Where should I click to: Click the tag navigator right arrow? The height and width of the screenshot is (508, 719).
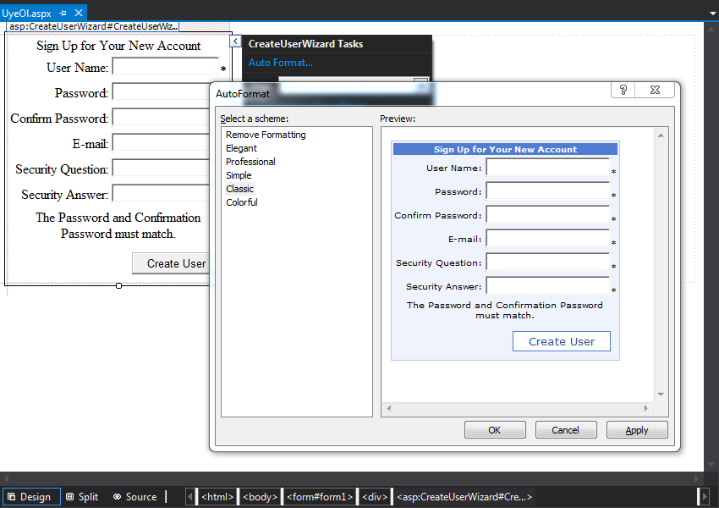click(x=705, y=496)
